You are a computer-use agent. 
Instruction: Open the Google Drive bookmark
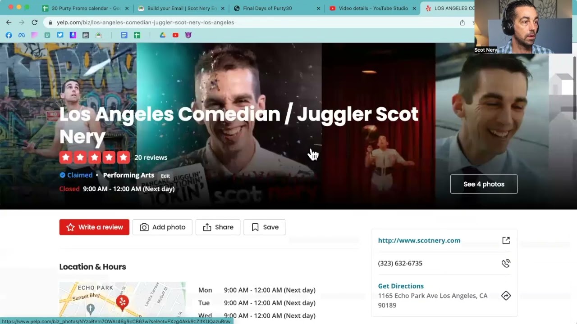[x=163, y=35]
